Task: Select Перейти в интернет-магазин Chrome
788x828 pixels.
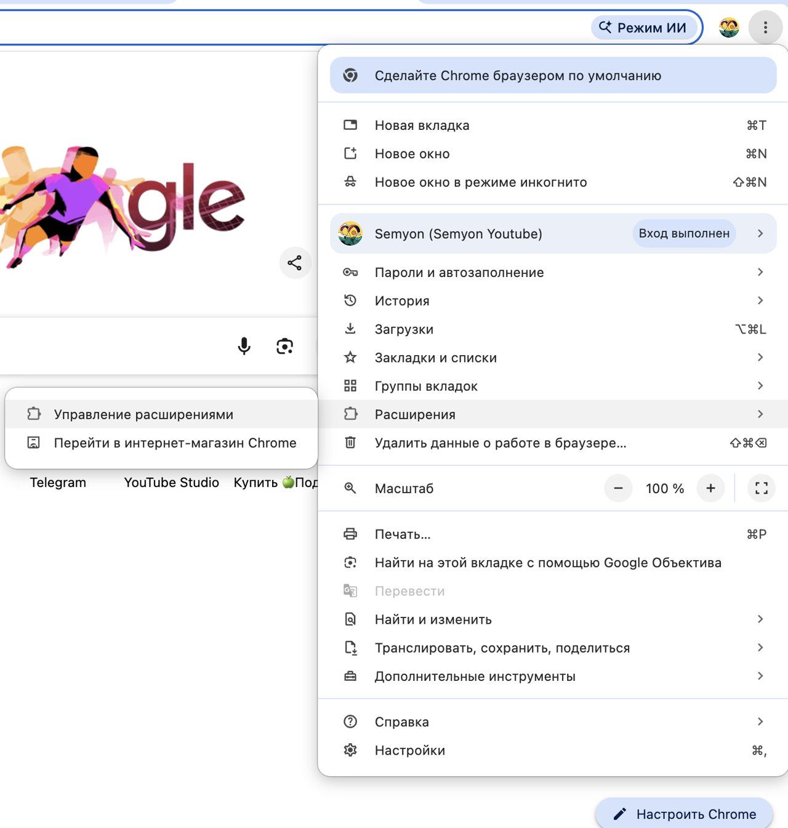Action: (161, 443)
